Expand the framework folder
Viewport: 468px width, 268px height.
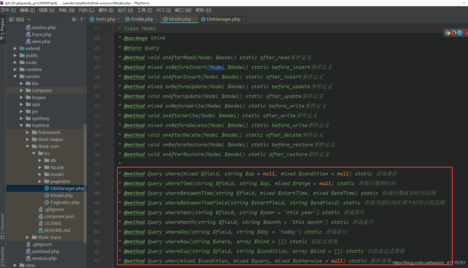pyautogui.click(x=27, y=132)
